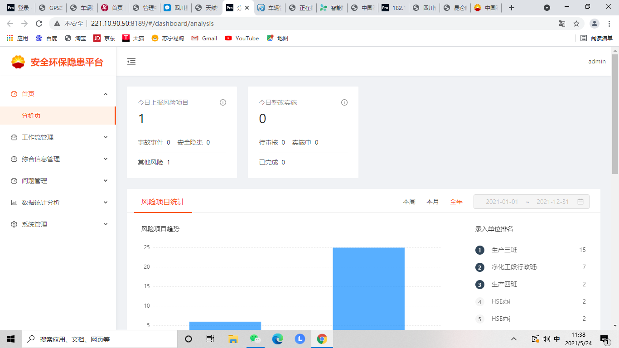The width and height of the screenshot is (619, 348).
Task: Filter statistics by 全年
Action: click(456, 202)
